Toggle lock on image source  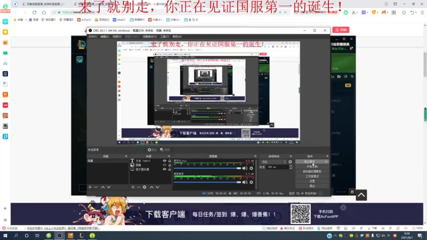pos(169,165)
